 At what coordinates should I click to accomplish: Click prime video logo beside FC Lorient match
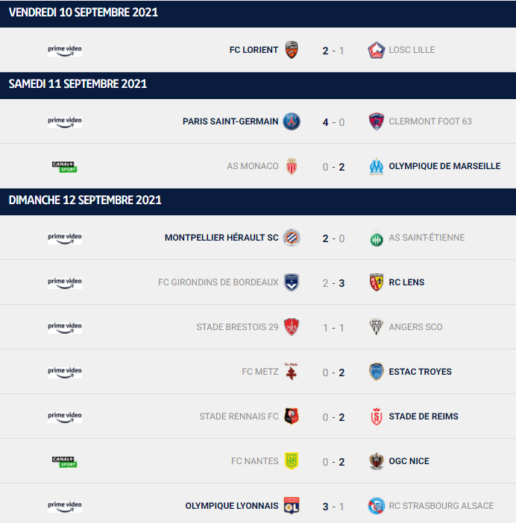65,51
